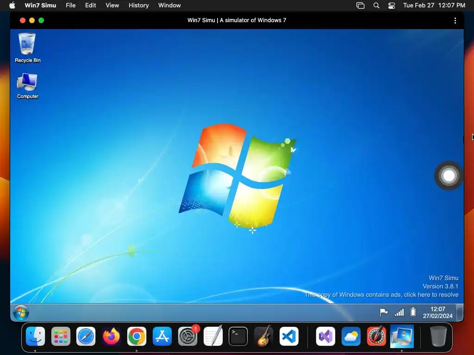Open the View menu
This screenshot has width=474, height=355.
(x=112, y=6)
